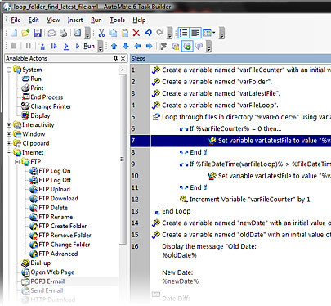The image size is (331, 306).
Task: Click the step-into arrow icon with bar
Action: click(54, 46)
